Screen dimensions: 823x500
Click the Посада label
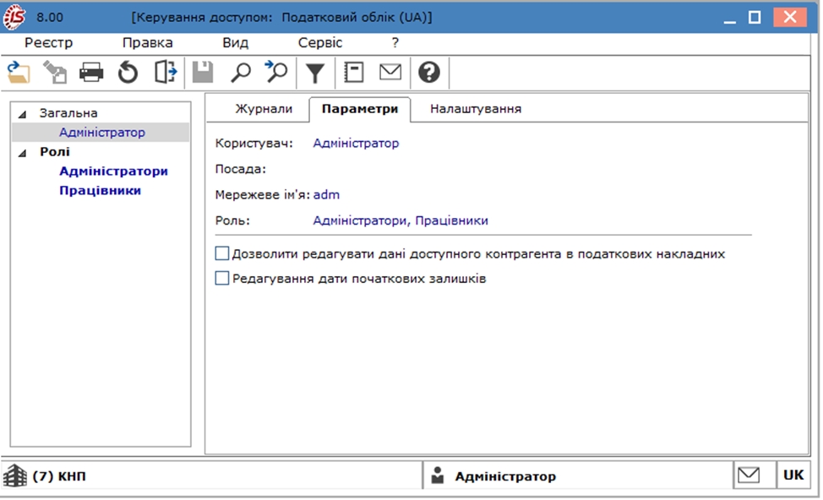[x=240, y=169]
